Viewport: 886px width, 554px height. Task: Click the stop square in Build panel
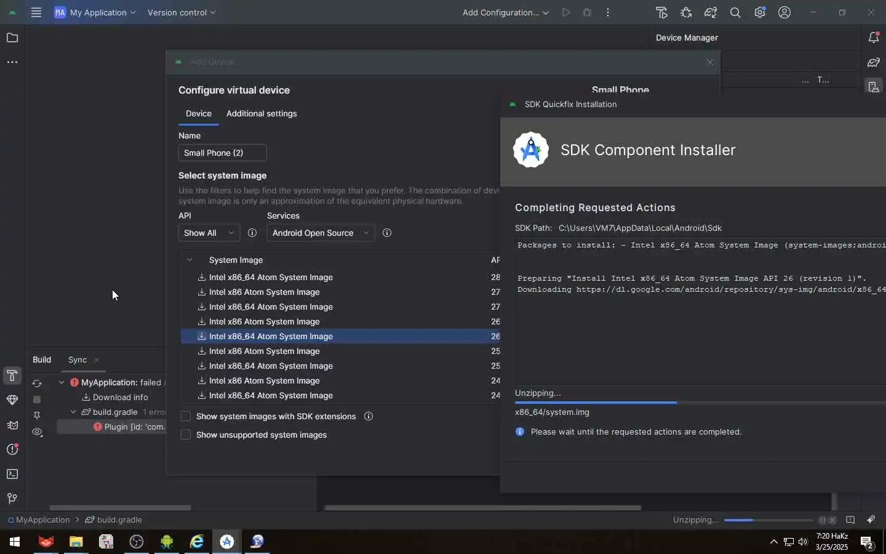pyautogui.click(x=37, y=399)
